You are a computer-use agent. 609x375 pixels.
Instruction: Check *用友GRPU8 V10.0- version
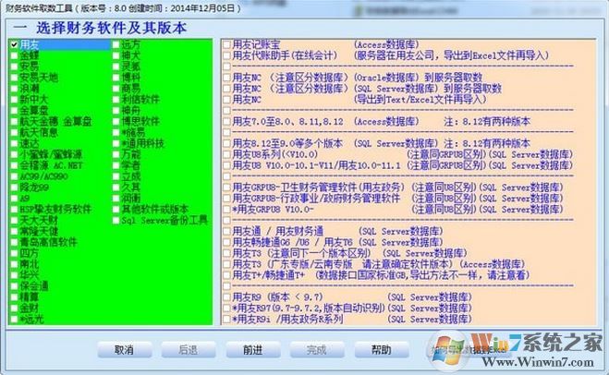(226, 210)
